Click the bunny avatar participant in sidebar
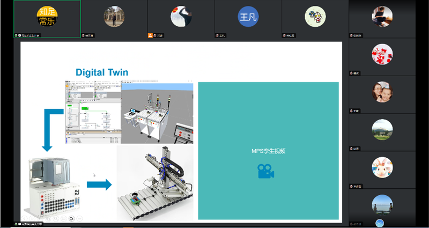This screenshot has width=429, height=228. coord(382,167)
